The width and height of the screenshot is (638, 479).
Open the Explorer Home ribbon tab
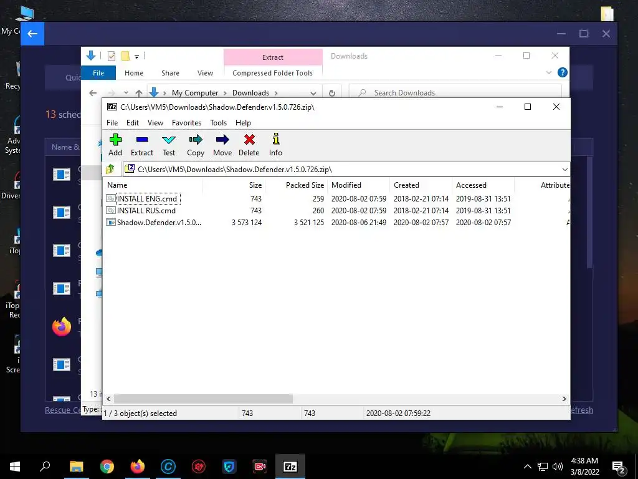134,73
